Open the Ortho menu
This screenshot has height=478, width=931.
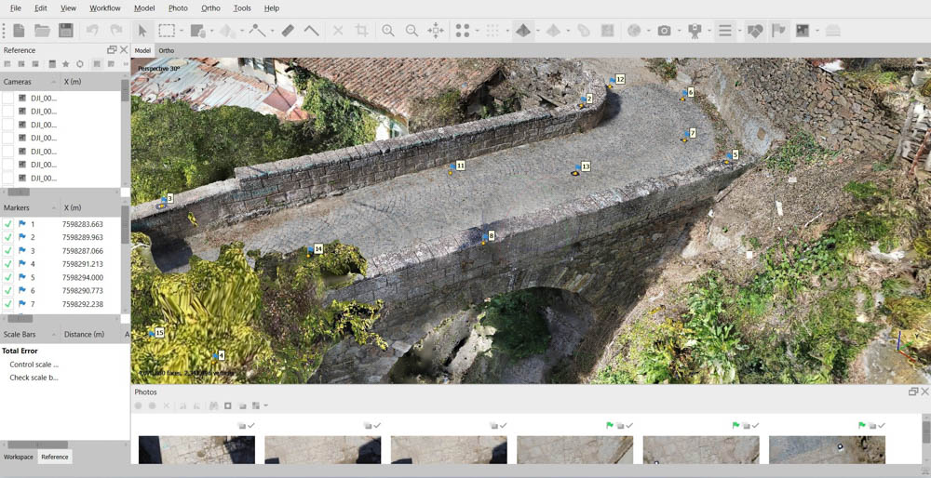coord(210,8)
